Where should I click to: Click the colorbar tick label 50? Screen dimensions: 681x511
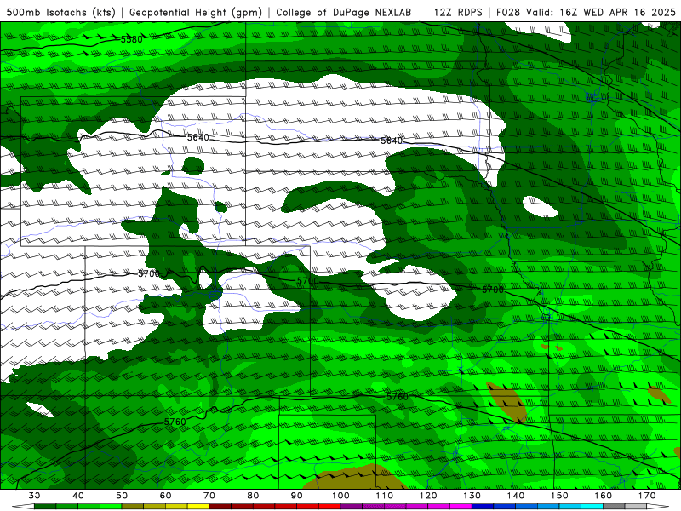pyautogui.click(x=122, y=496)
